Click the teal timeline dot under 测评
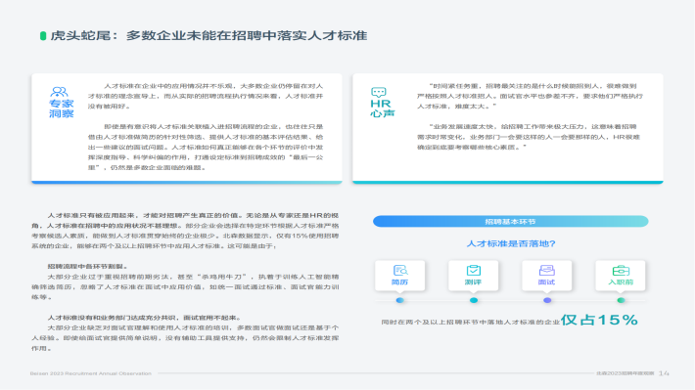 tap(474, 300)
